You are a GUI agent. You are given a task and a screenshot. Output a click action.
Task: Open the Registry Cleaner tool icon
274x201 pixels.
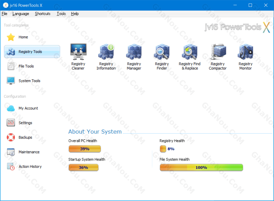(x=78, y=52)
